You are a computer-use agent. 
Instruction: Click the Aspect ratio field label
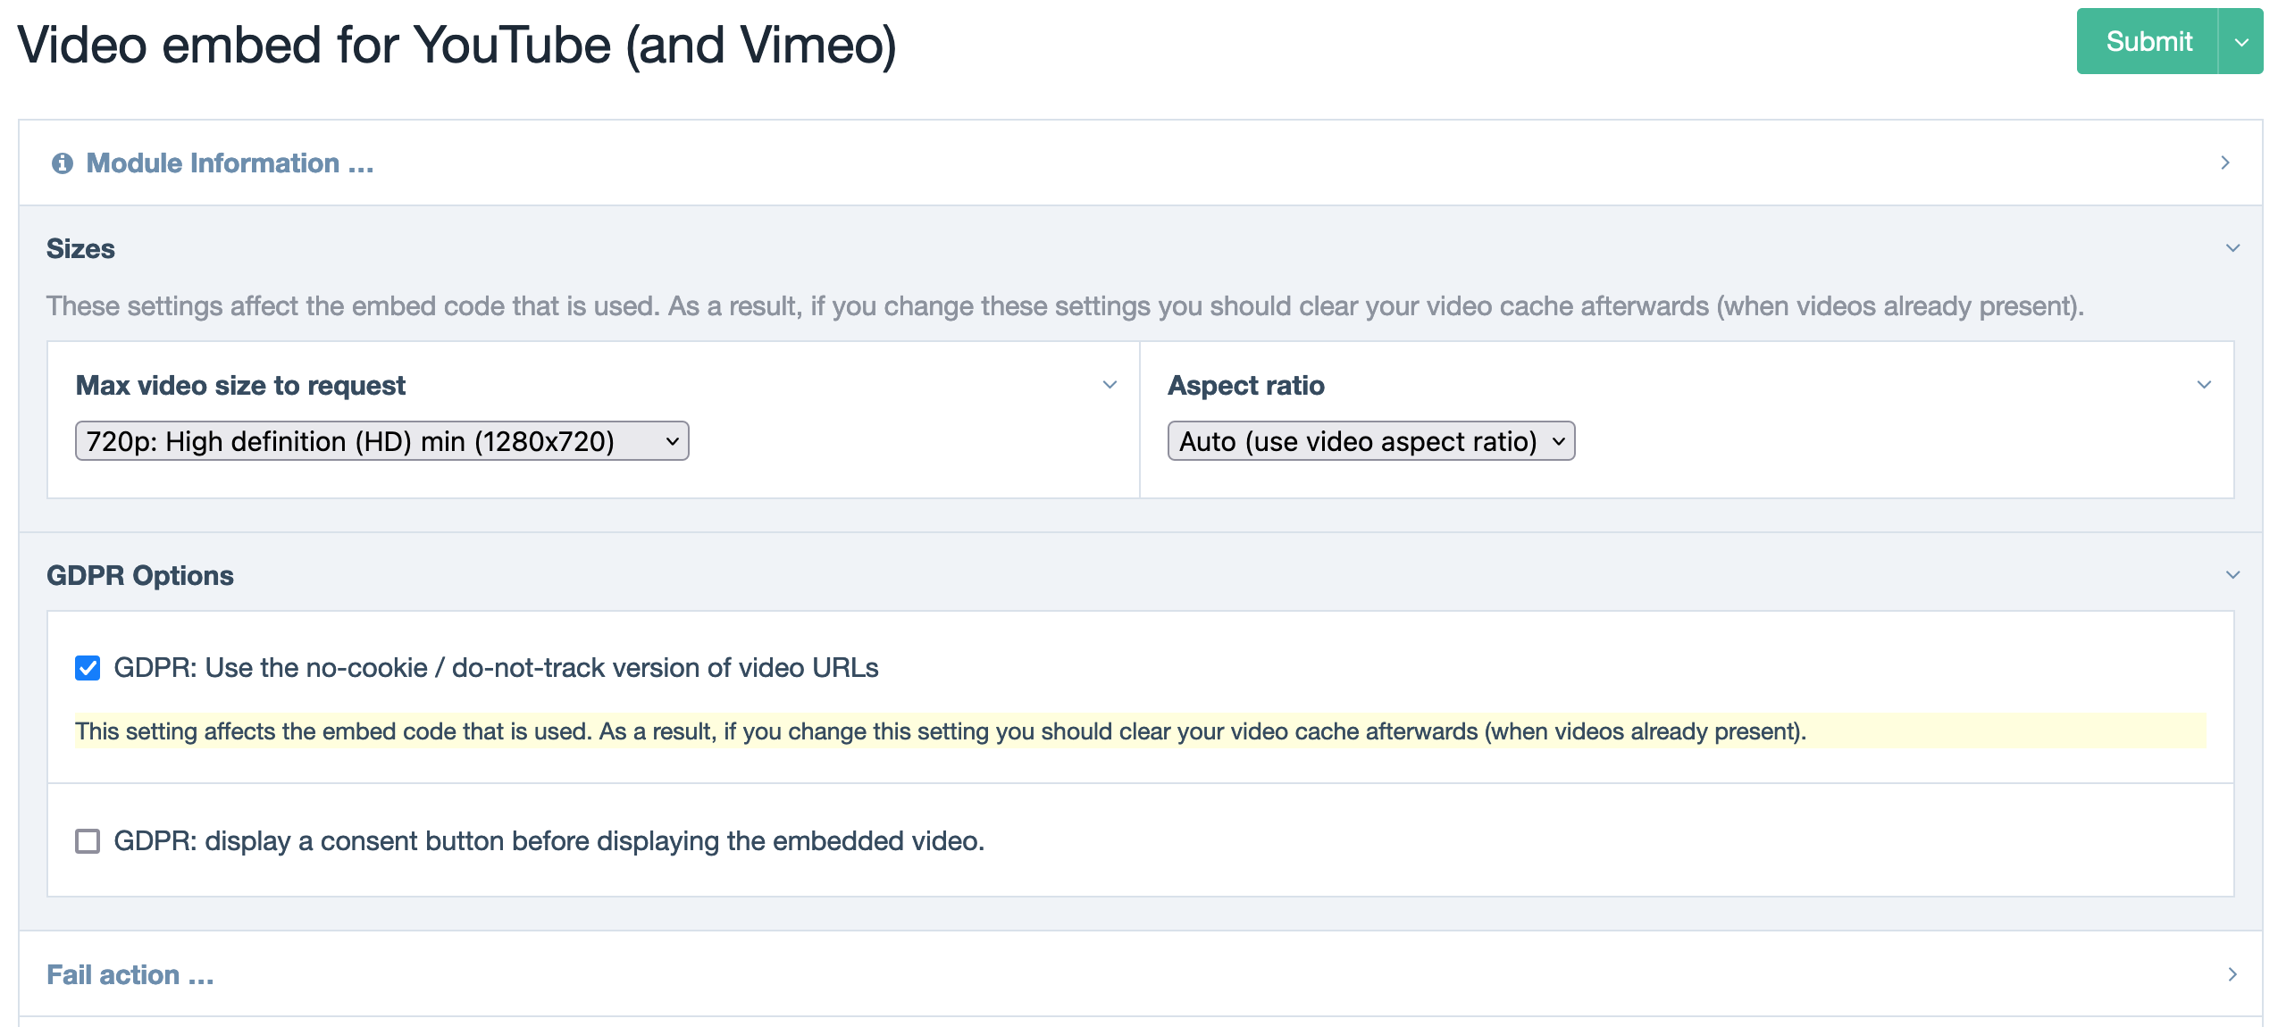pyautogui.click(x=1245, y=385)
